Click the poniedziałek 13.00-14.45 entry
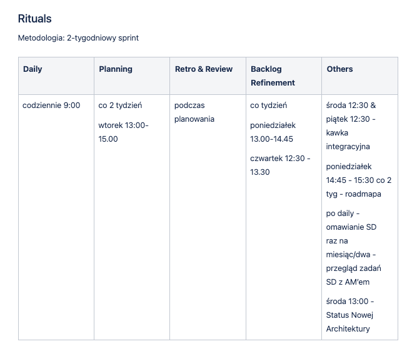 coord(273,132)
